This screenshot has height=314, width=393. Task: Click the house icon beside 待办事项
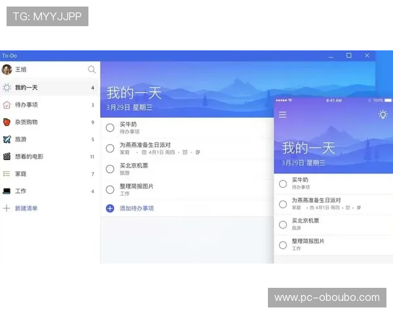coord(7,105)
